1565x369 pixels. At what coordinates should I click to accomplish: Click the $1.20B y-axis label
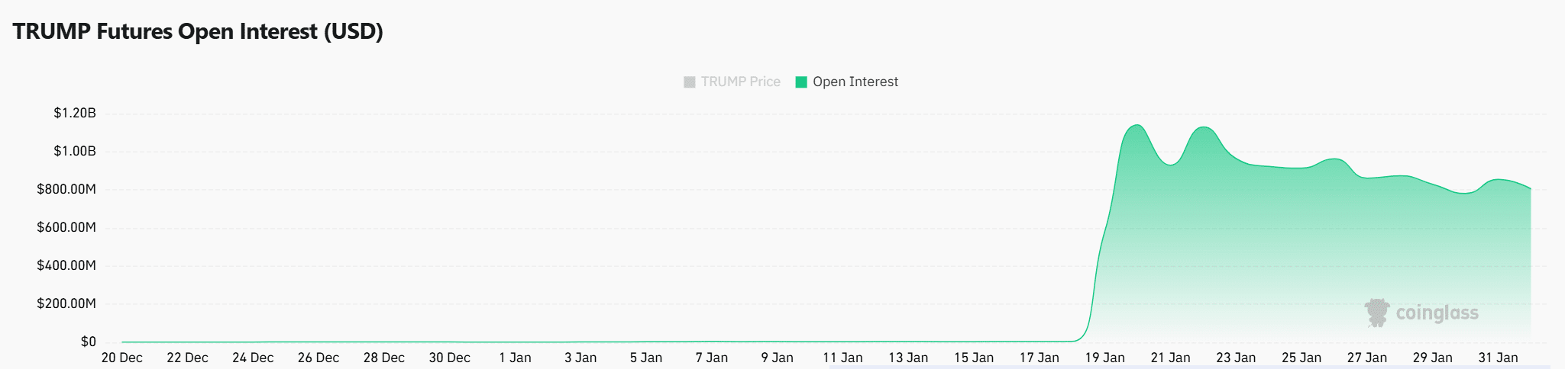tap(75, 114)
